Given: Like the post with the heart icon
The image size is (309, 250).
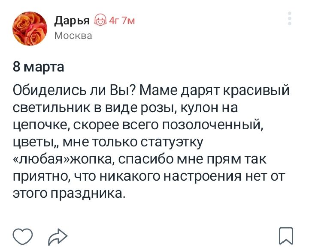Looking at the screenshot, I should [23, 236].
